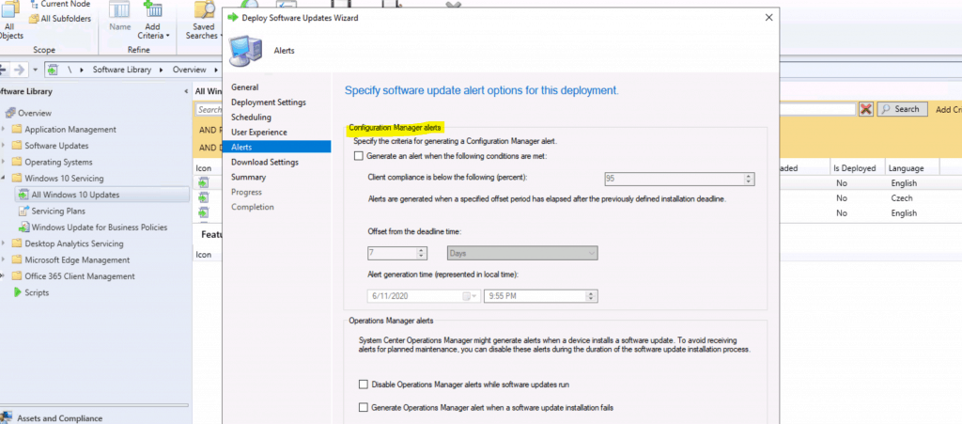Image resolution: width=962 pixels, height=424 pixels.
Task: Click the Search button in results pane
Action: 901,109
